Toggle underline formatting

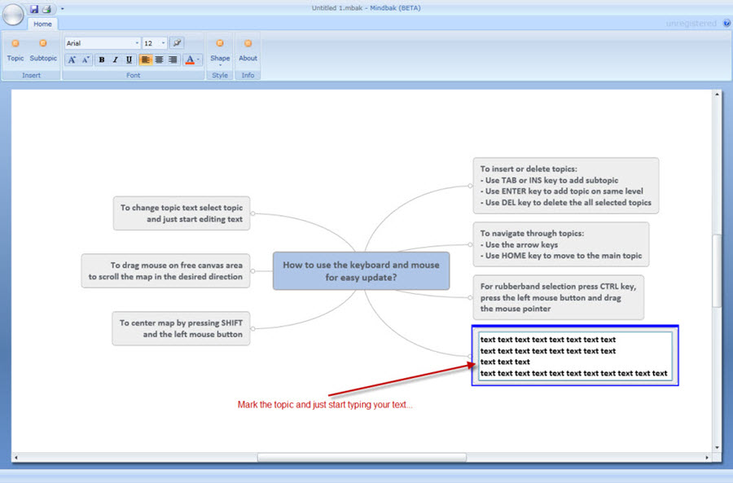point(129,59)
